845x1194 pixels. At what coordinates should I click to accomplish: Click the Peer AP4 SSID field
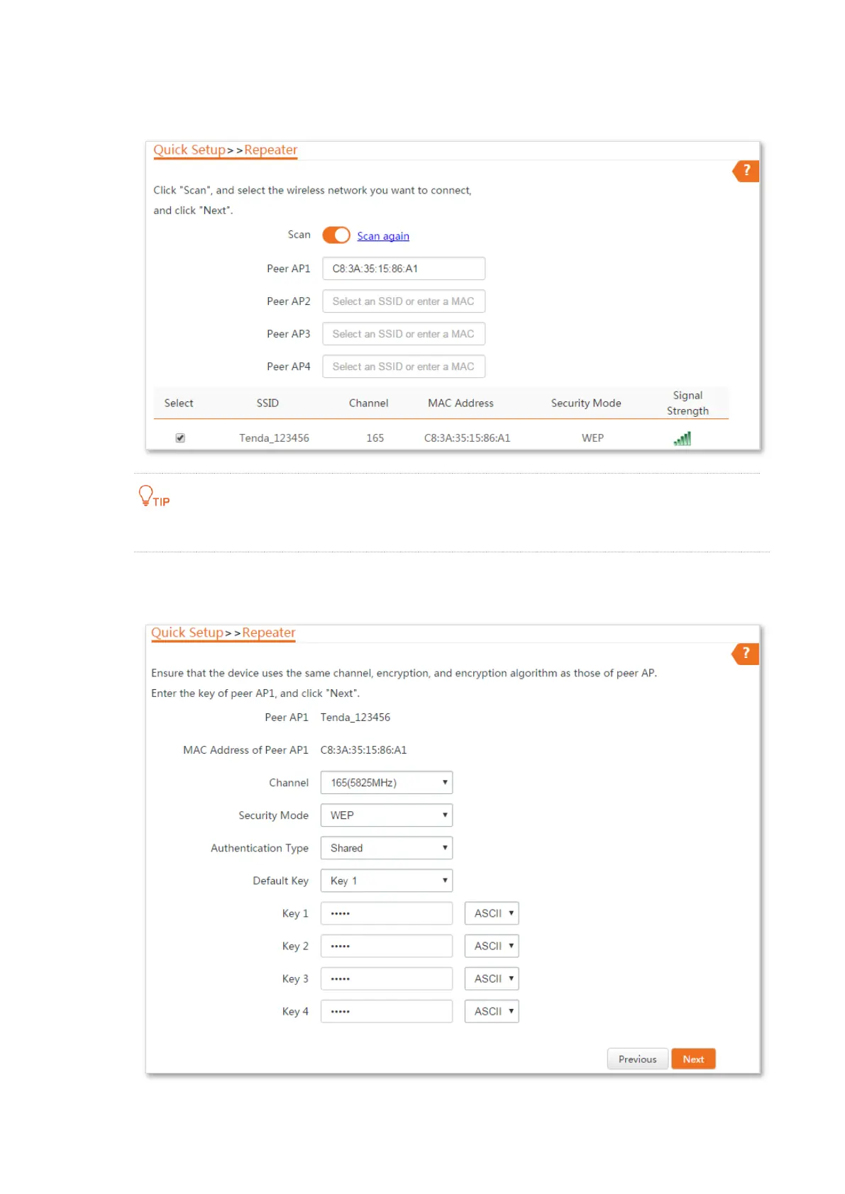tap(404, 367)
